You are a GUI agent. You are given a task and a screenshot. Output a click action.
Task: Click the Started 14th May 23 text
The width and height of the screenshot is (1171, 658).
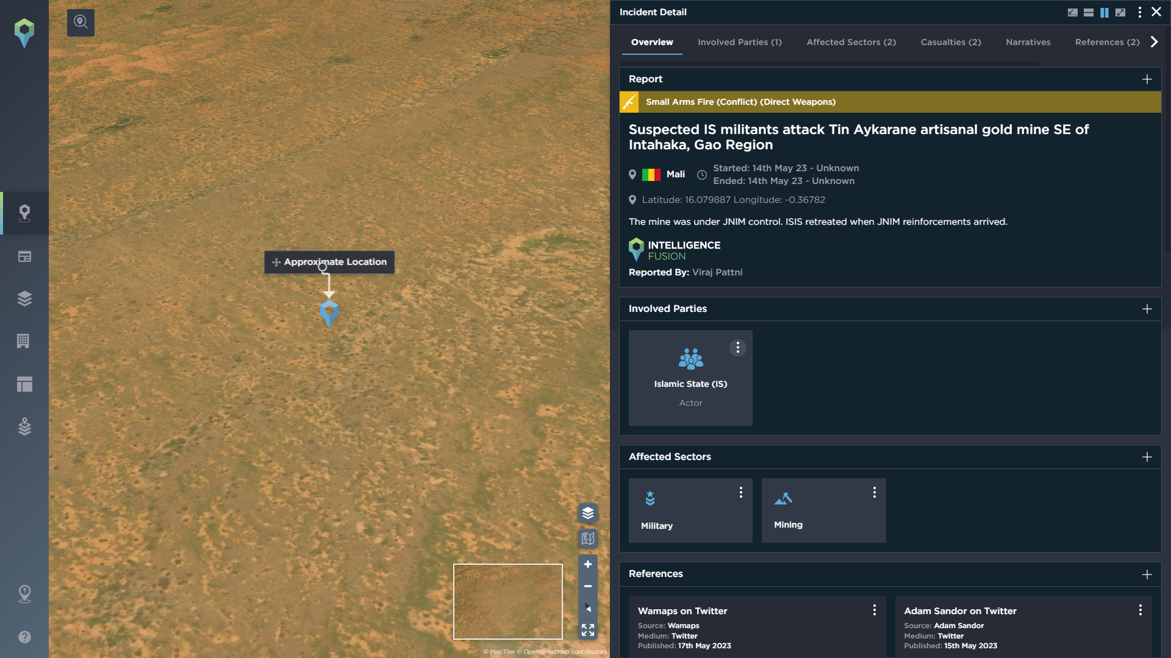[x=786, y=168]
